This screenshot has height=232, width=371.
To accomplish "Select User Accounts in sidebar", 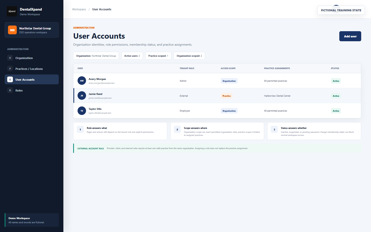I will point(32,79).
